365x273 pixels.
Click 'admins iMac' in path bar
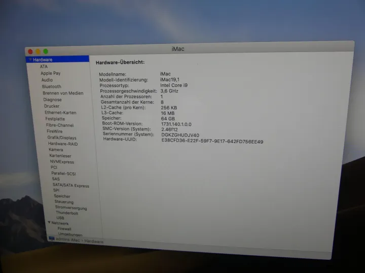point(68,240)
